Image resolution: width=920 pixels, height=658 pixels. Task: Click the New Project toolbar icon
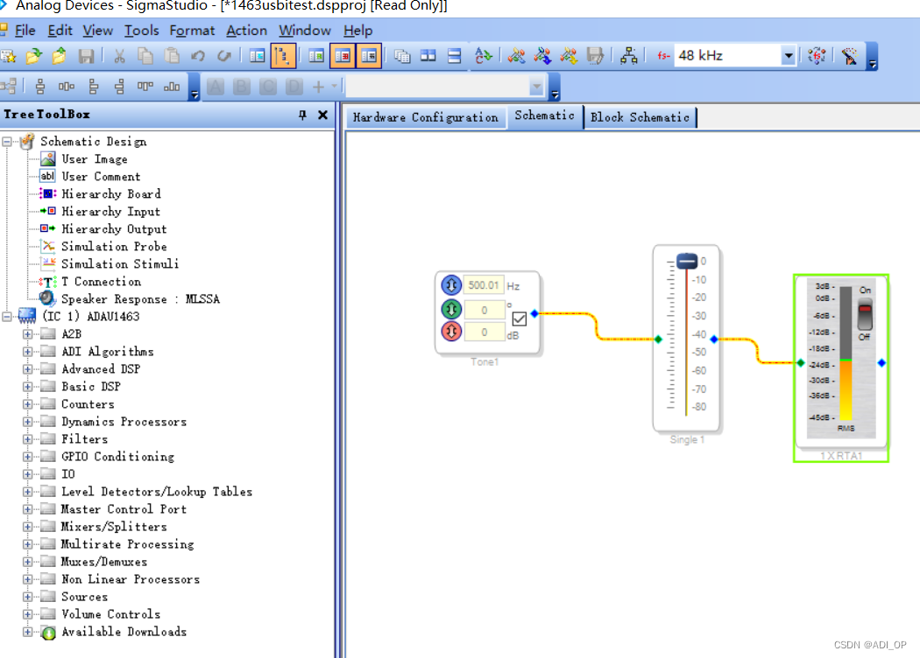point(8,56)
